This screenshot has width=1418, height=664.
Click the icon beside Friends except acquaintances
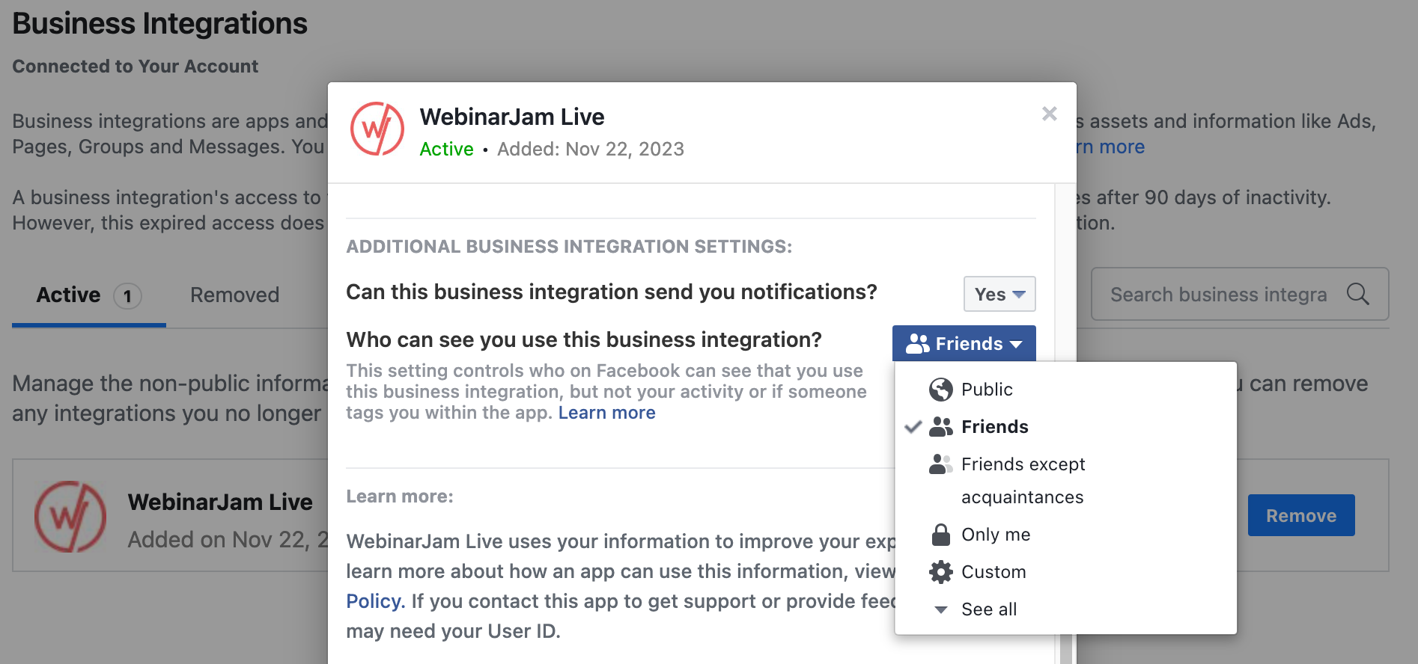[940, 464]
